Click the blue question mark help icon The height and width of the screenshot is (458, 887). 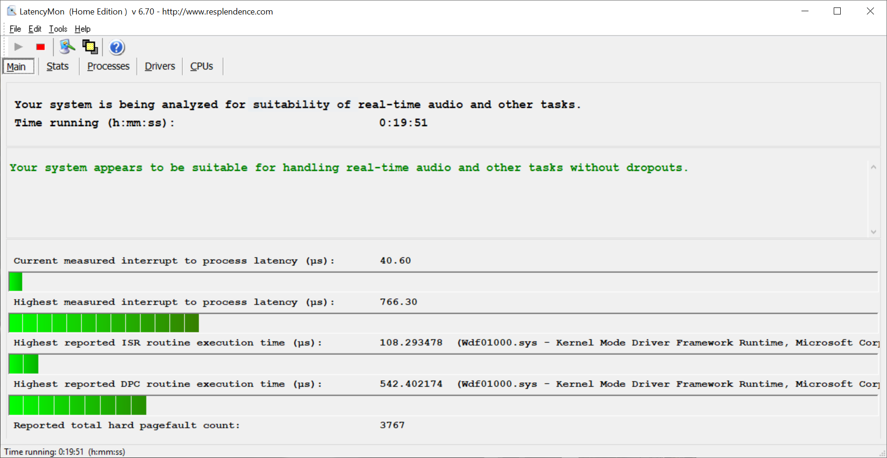tap(116, 47)
